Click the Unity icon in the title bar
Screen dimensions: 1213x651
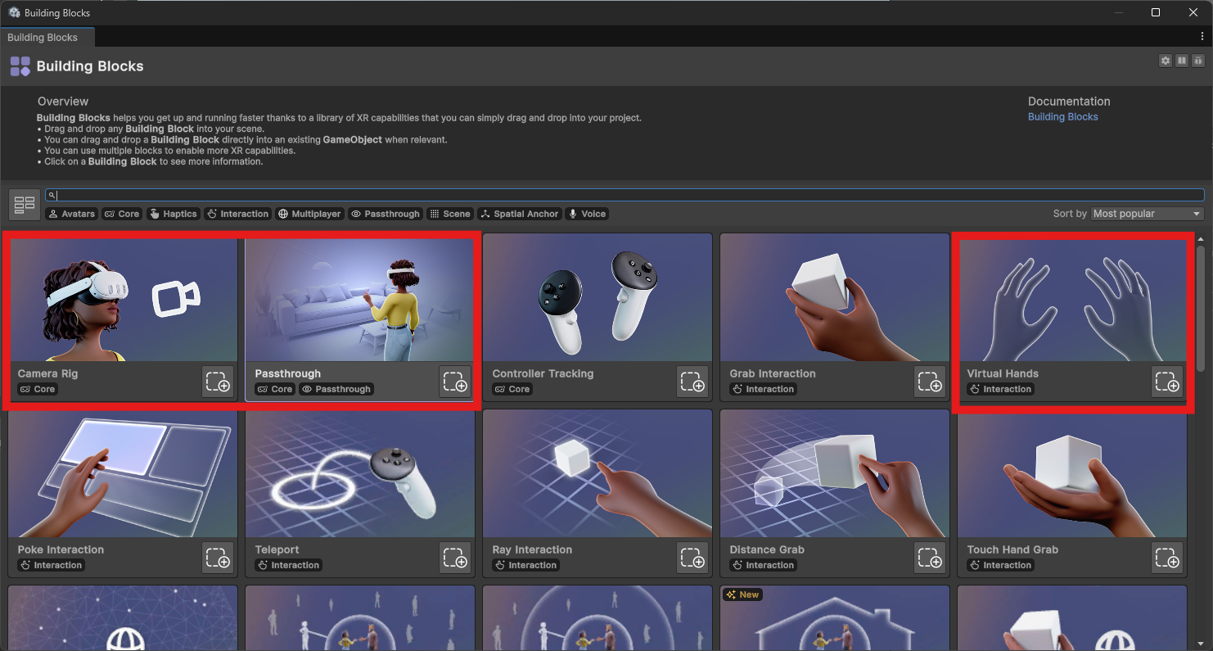14,12
